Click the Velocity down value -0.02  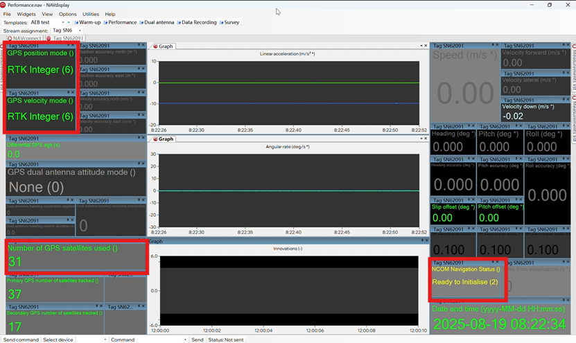point(513,116)
